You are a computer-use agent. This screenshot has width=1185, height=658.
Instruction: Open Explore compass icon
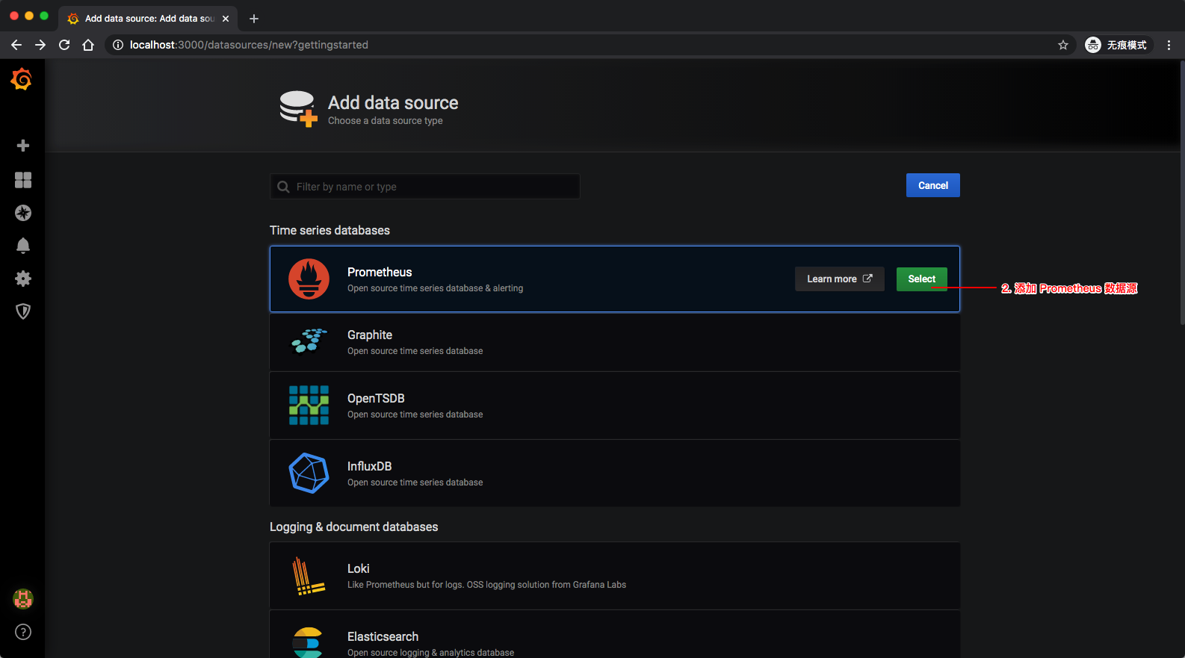[23, 213]
